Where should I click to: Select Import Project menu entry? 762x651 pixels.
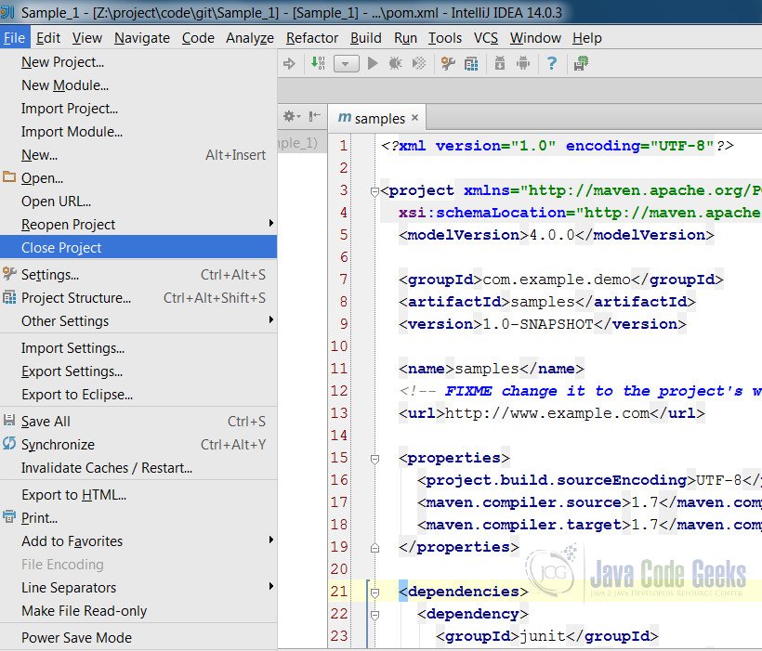(138, 109)
